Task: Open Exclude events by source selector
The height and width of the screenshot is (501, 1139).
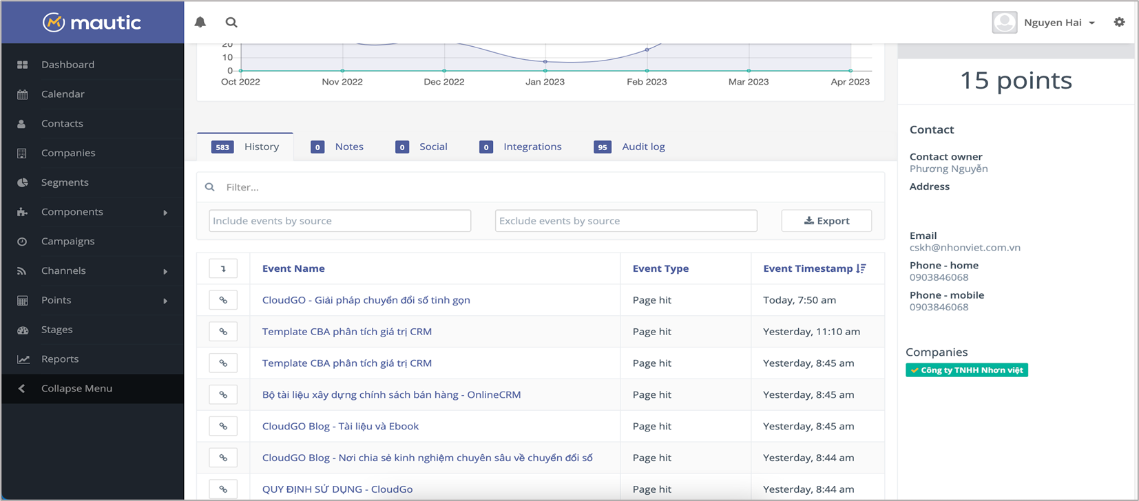Action: 626,221
